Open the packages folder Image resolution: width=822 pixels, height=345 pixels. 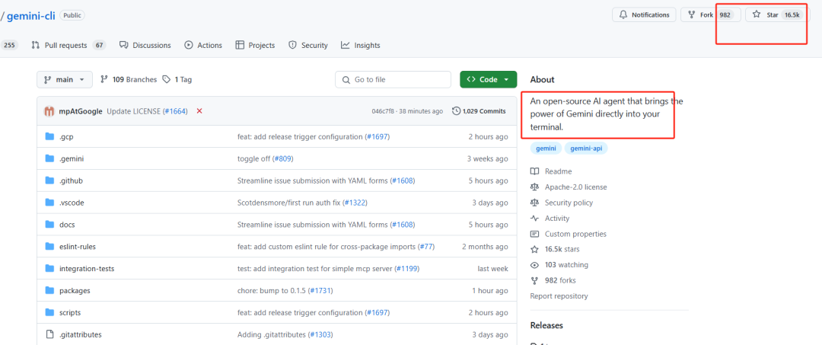pyautogui.click(x=75, y=290)
